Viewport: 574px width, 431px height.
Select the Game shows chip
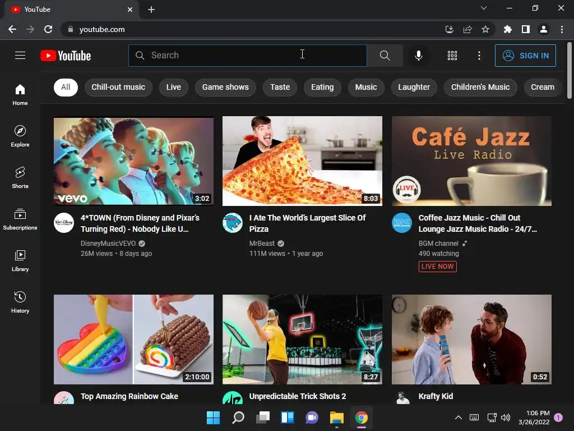point(225,87)
